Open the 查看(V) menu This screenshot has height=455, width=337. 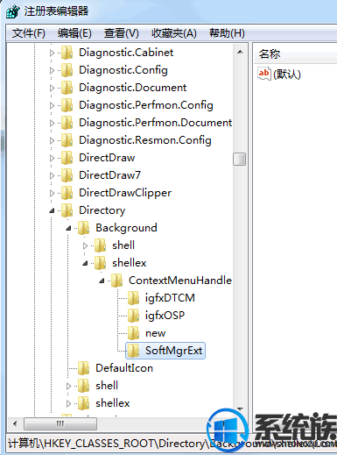(x=122, y=33)
